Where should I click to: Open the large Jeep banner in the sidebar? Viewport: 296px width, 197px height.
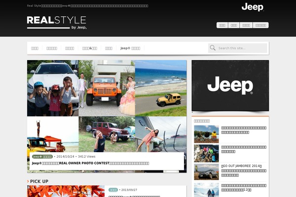[230, 85]
